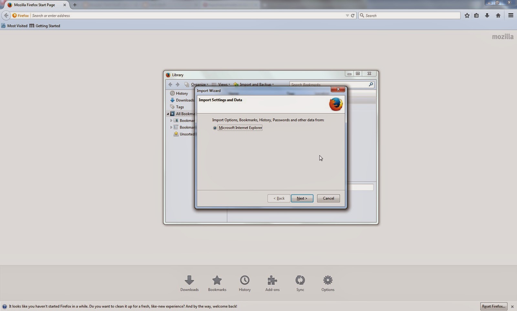The image size is (517, 311).
Task: Select the Unsorted bookmarks folder
Action: pos(184,134)
